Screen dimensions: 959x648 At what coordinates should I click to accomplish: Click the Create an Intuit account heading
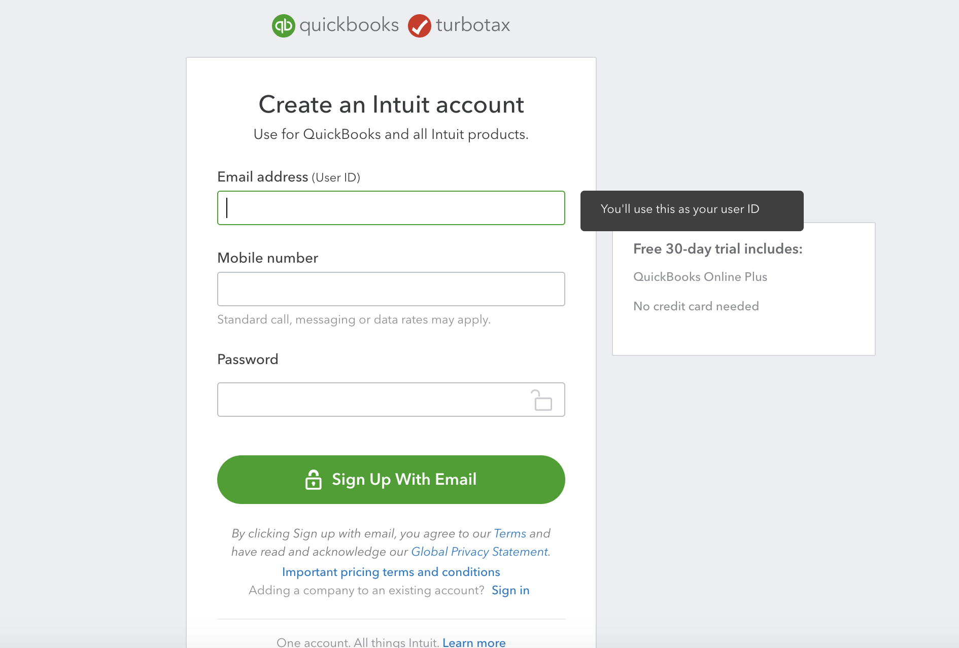(x=391, y=105)
